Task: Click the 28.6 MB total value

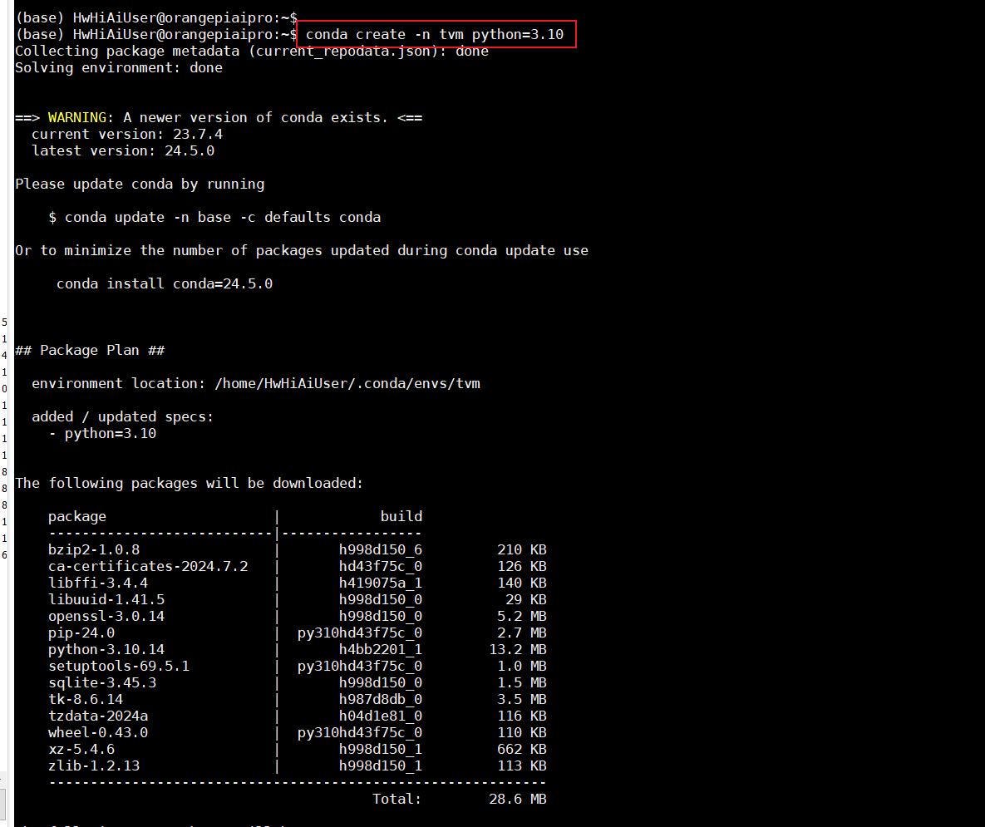Action: (x=518, y=800)
